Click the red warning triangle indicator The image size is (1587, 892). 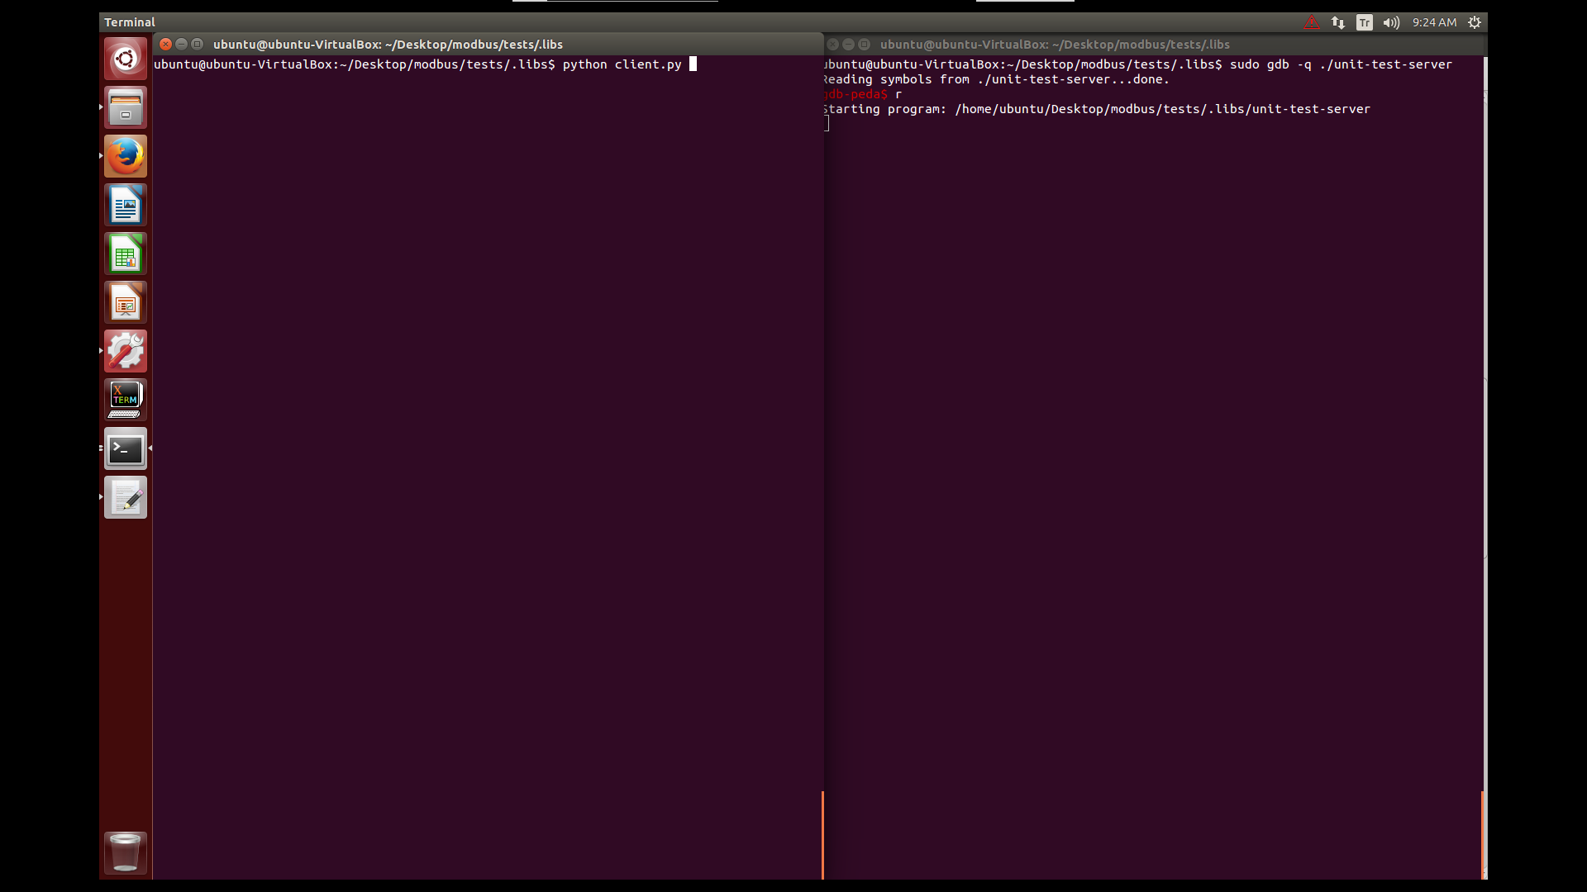pyautogui.click(x=1312, y=22)
